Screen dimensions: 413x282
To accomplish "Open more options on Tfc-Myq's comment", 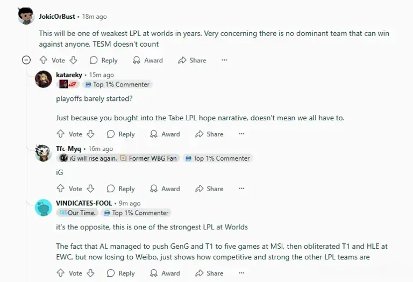I will tap(241, 189).
